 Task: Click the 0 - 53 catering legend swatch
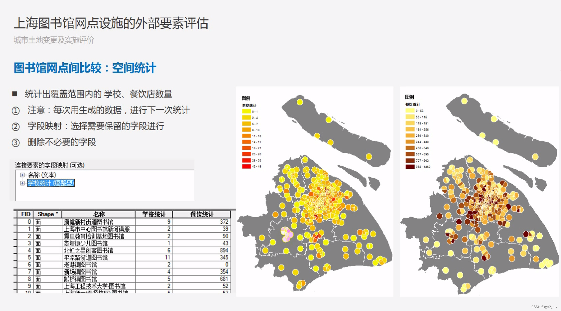[x=410, y=111]
